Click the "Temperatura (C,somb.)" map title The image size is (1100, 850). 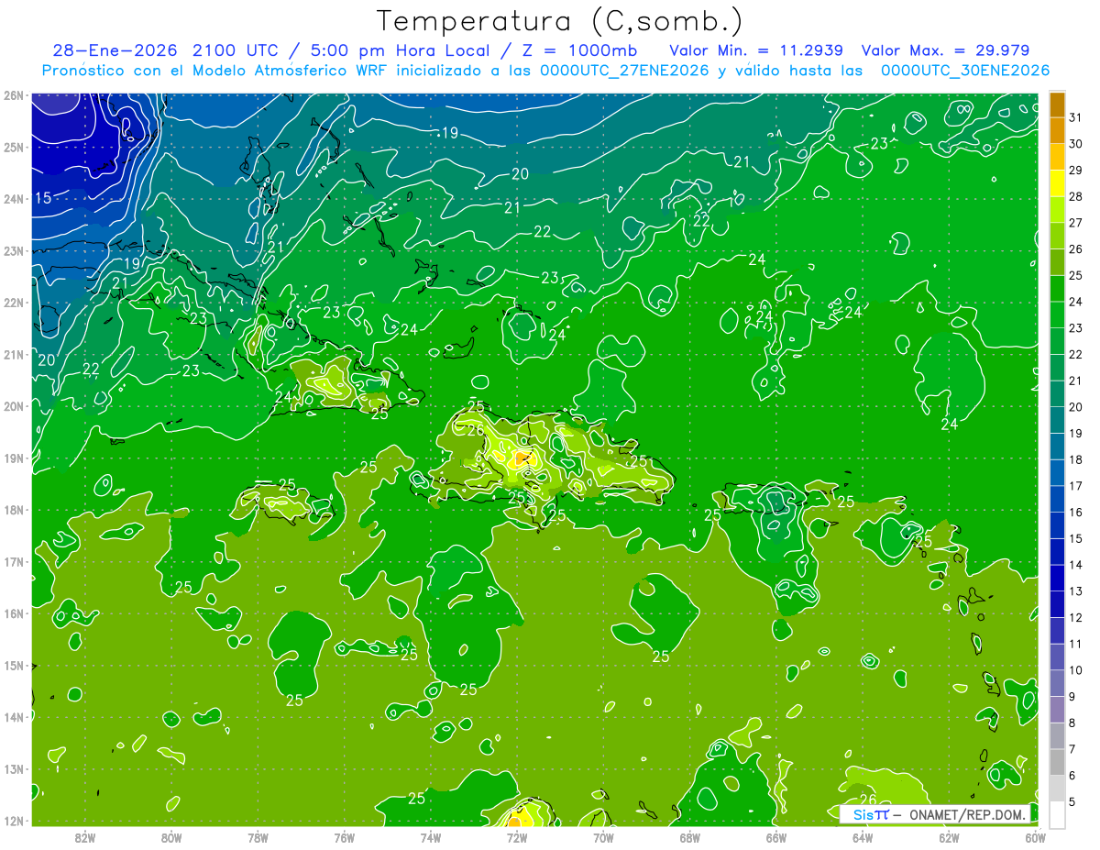pos(560,22)
